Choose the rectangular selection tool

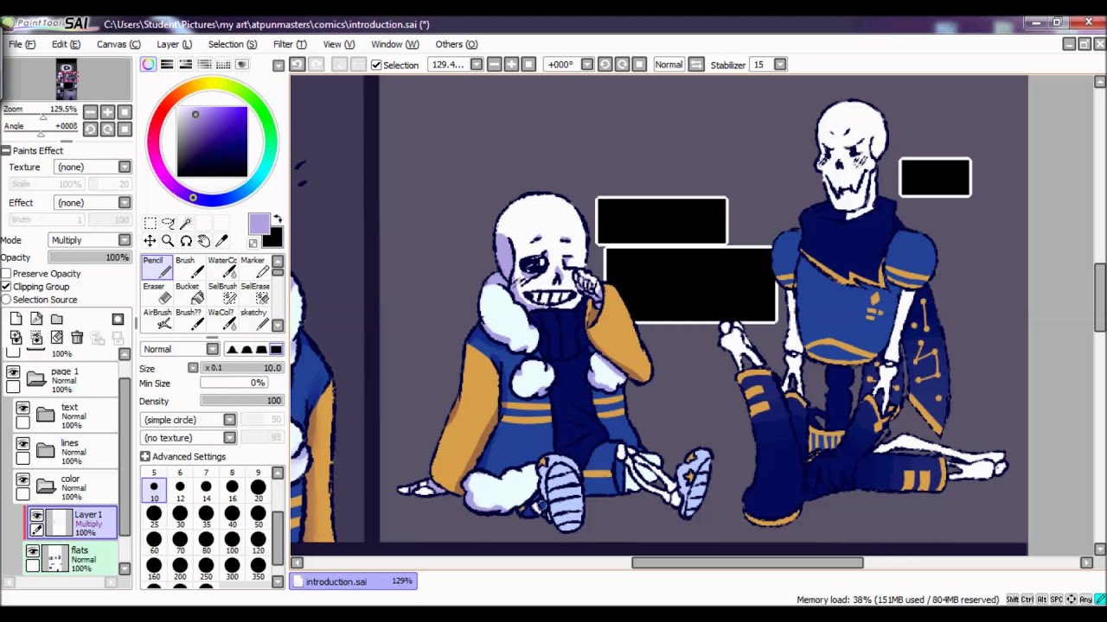pyautogui.click(x=150, y=223)
